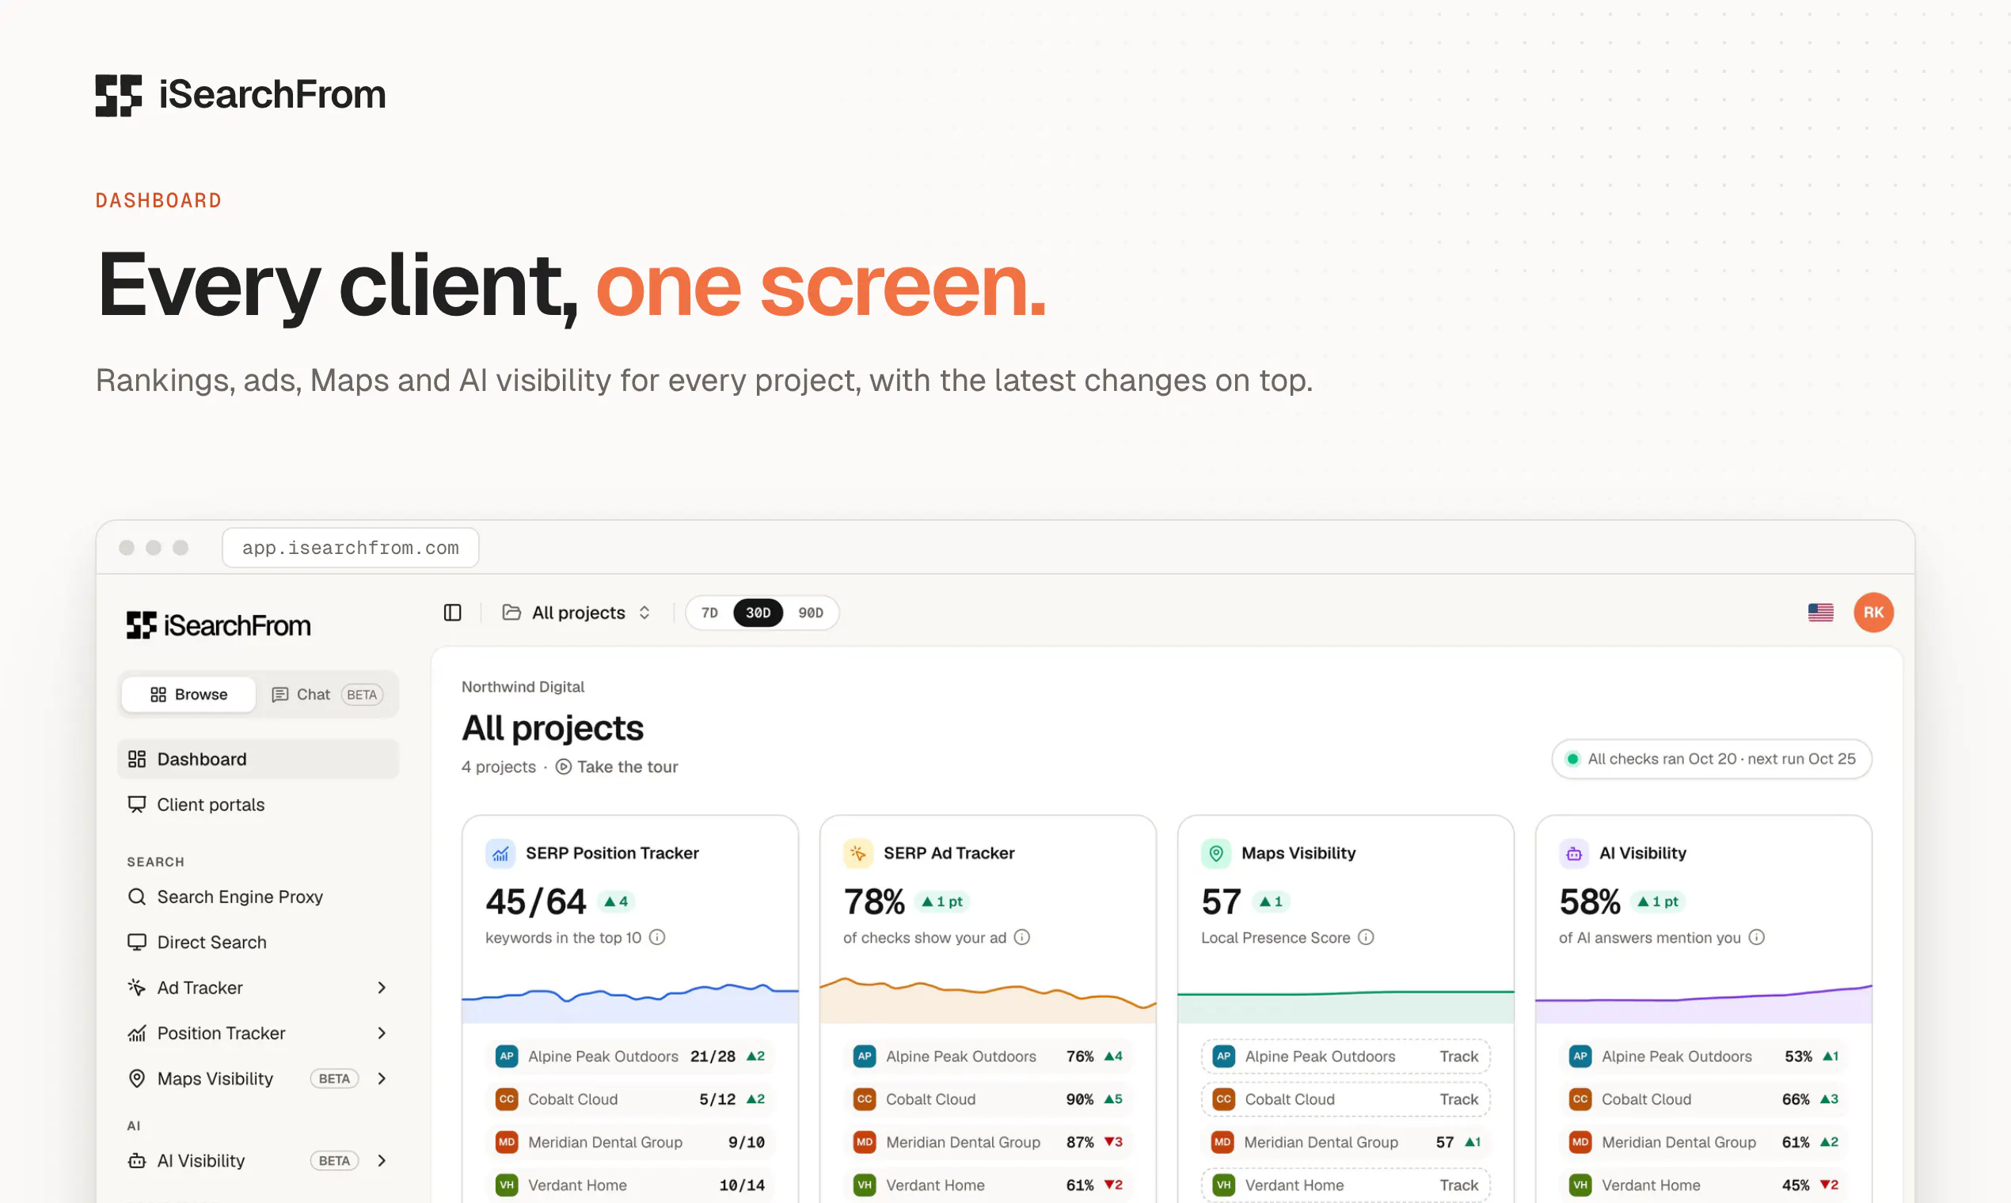Viewport: 2011px width, 1203px height.
Task: Click the SERP Ad Tracker sparkline chart
Action: coord(987,1001)
